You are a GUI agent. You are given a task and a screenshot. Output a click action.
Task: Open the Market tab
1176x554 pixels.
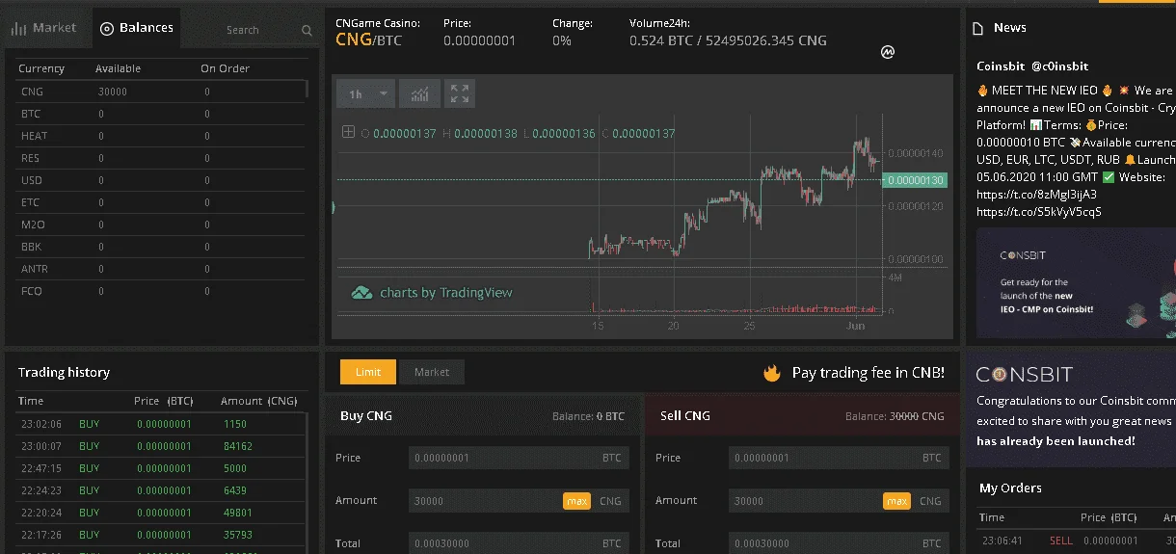pyautogui.click(x=44, y=28)
